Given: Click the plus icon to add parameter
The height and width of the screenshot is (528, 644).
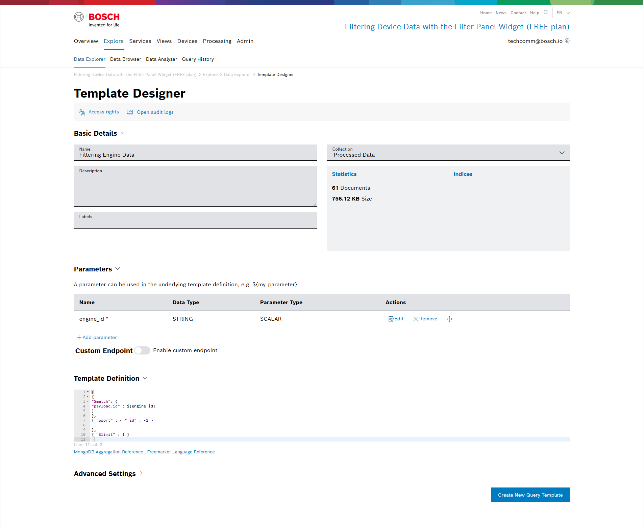Looking at the screenshot, I should (x=79, y=338).
